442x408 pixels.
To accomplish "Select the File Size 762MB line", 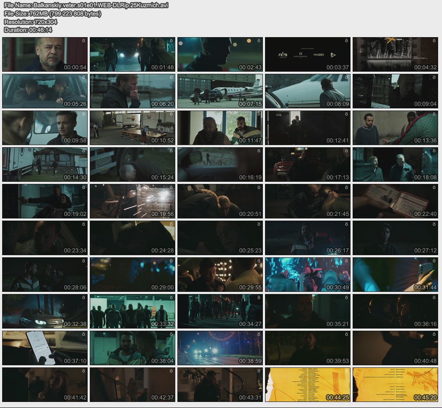I will coord(53,13).
